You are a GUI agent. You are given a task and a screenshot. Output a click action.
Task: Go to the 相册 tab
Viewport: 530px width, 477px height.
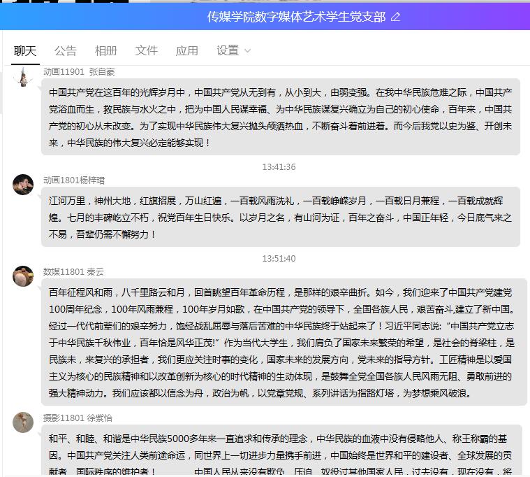[x=106, y=50]
